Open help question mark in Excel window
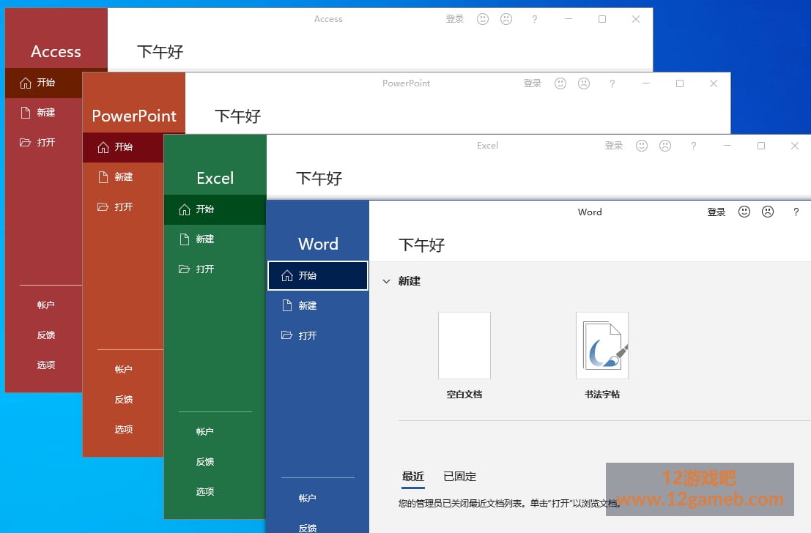Screen dimensions: 811x533 coord(694,146)
